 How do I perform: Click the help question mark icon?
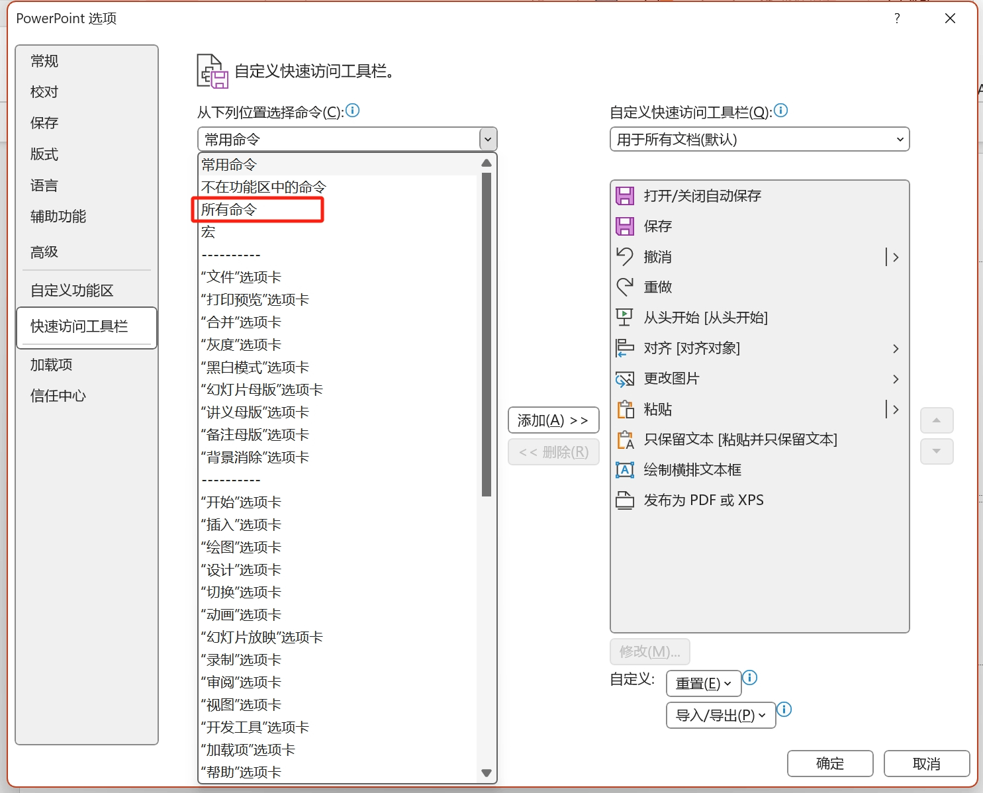(x=897, y=19)
